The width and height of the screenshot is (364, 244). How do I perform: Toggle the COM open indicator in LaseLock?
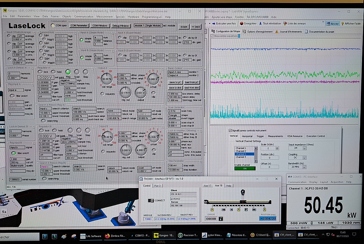tap(53, 26)
